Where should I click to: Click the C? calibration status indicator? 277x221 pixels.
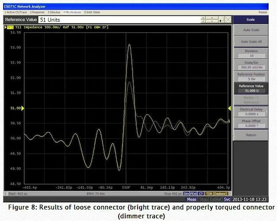pyautogui.click(x=201, y=194)
